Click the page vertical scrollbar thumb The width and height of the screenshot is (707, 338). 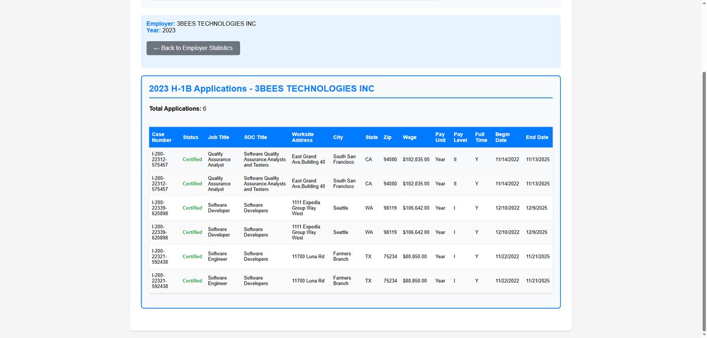coord(704,201)
